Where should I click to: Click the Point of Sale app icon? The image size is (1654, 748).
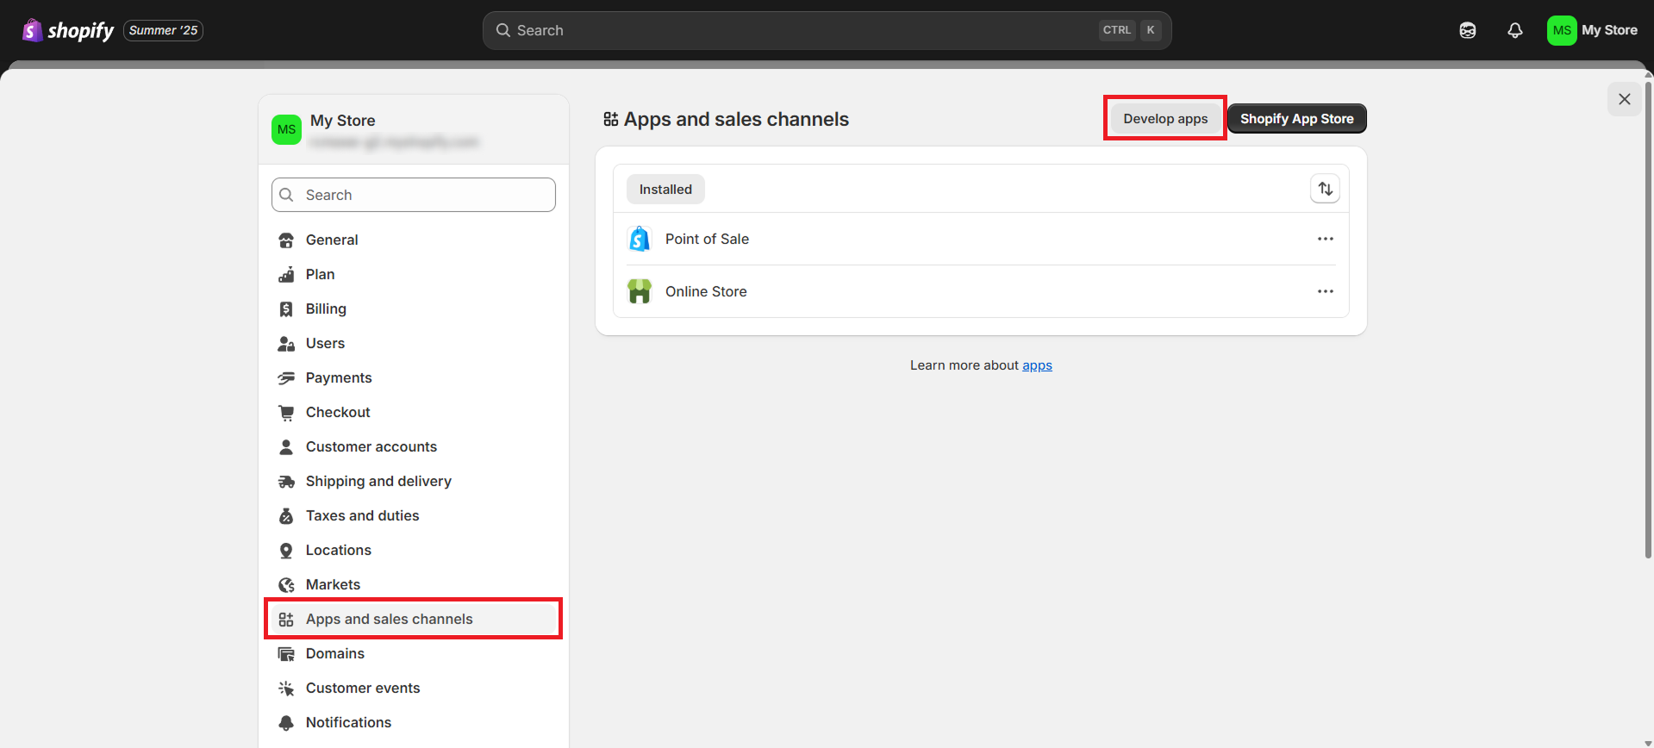pos(640,239)
